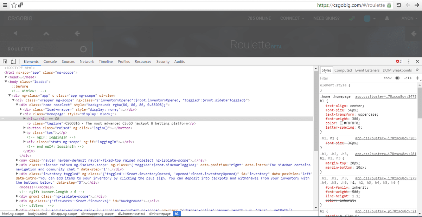Screen dimensions: 422x217
Task: Open the DevTools three-dot menu
Action: tap(409, 61)
